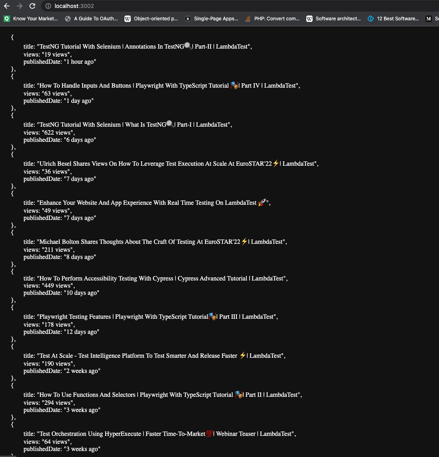The width and height of the screenshot is (439, 457).
Task: Click the PHP icon on Convert com bookmark
Action: 247,18
